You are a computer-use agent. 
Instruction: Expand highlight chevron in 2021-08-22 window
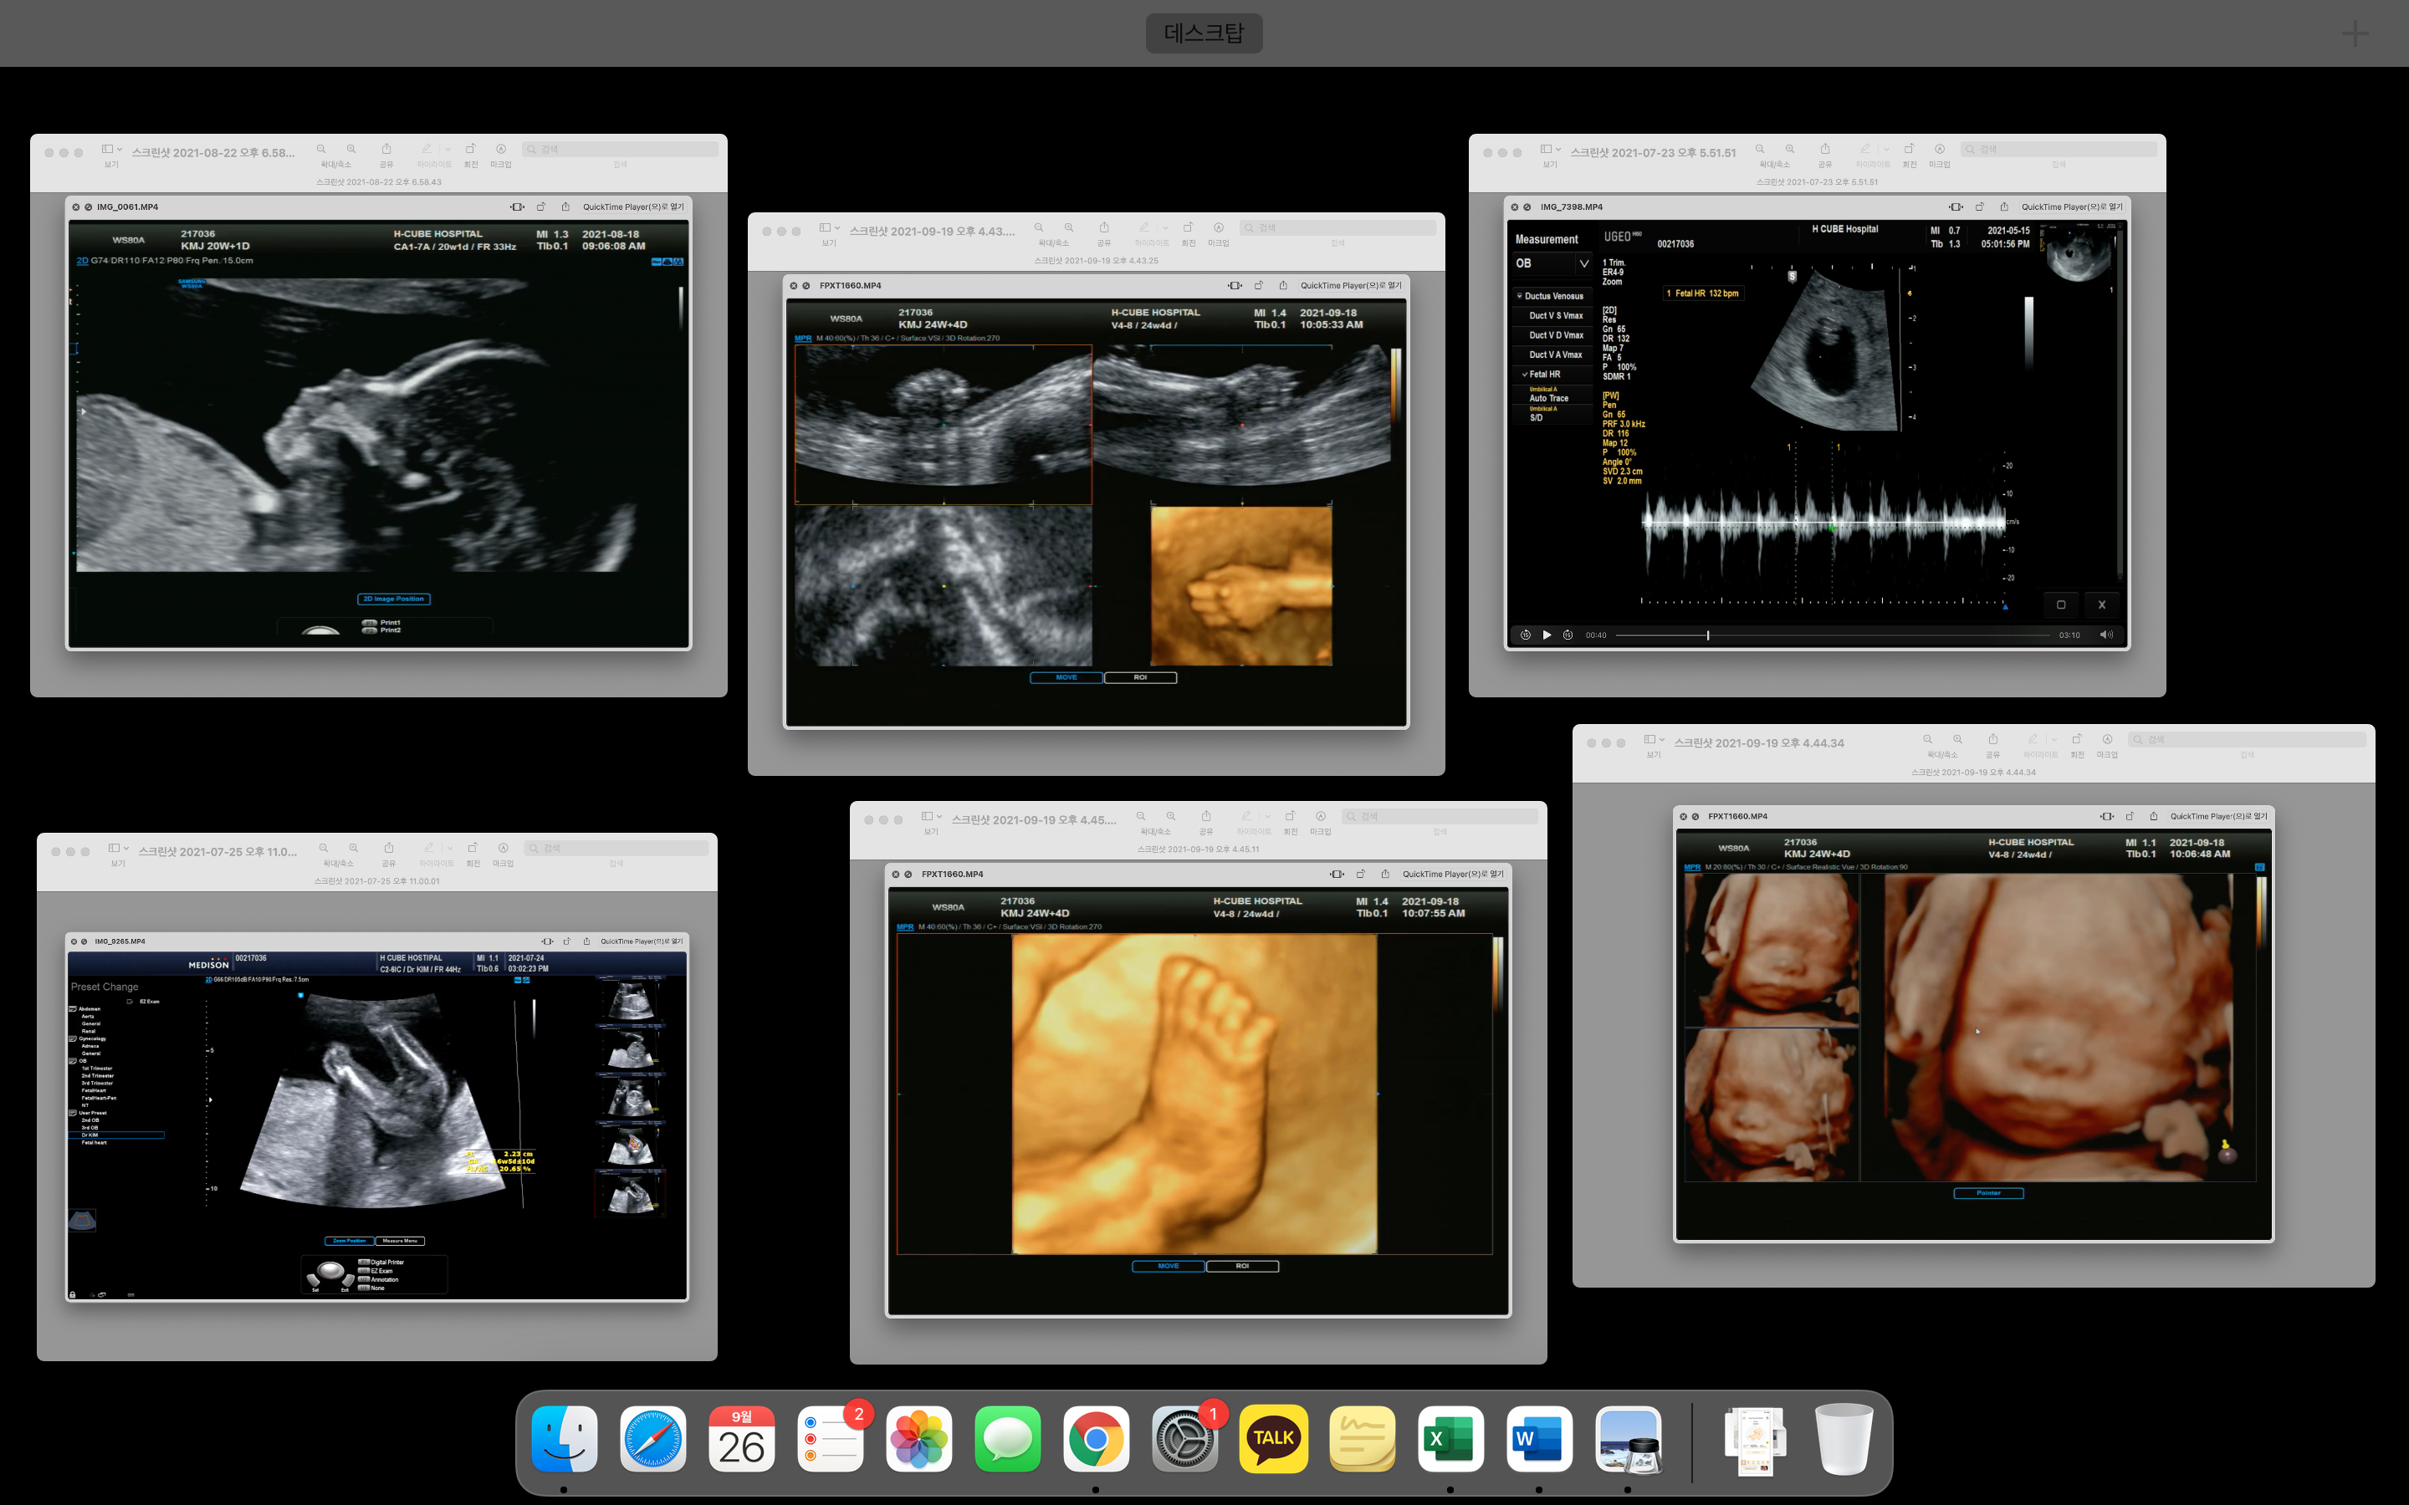tap(448, 150)
